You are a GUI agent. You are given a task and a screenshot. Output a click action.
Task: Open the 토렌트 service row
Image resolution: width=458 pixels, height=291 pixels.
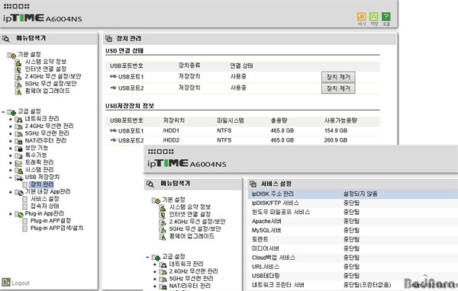pyautogui.click(x=353, y=239)
